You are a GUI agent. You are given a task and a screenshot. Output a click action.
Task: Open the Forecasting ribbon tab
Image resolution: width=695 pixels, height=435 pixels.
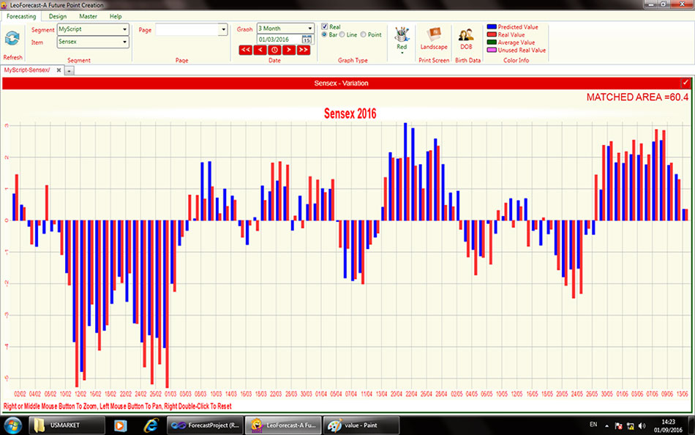[21, 16]
